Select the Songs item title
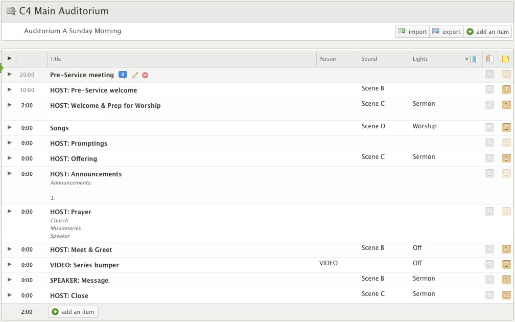Image resolution: width=515 pixels, height=322 pixels. (59, 128)
